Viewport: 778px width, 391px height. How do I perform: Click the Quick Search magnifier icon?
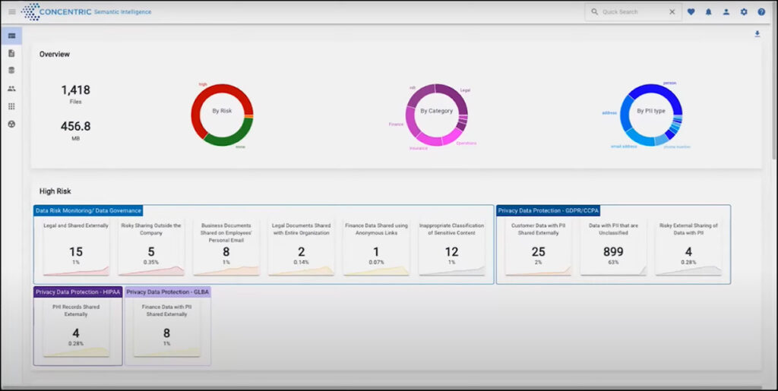pos(594,12)
